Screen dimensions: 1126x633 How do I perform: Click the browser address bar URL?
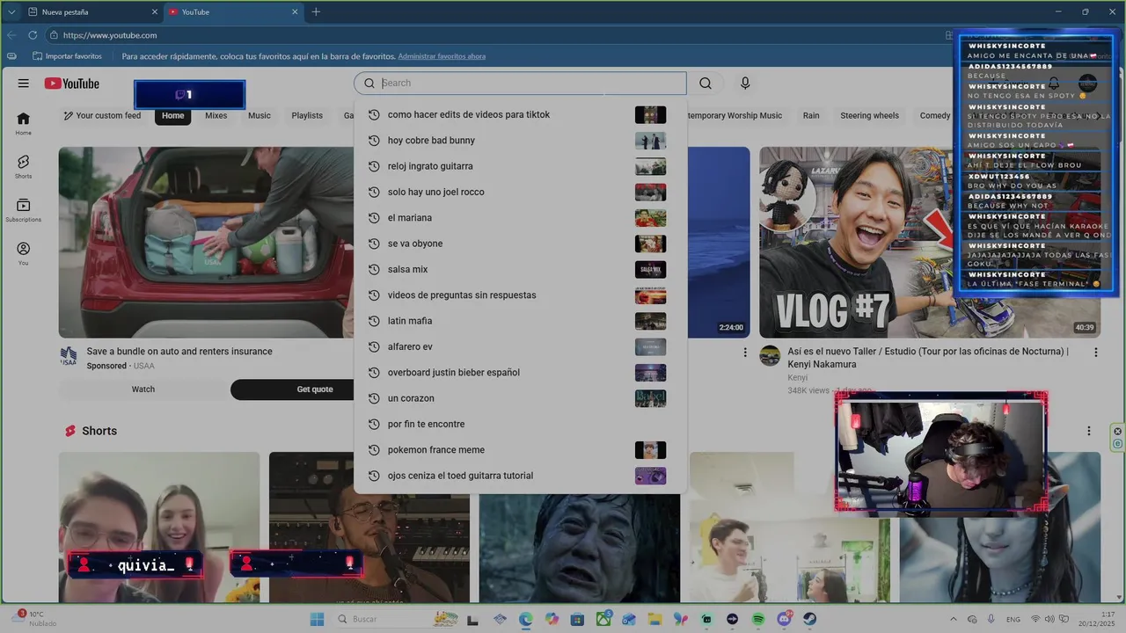coord(110,35)
